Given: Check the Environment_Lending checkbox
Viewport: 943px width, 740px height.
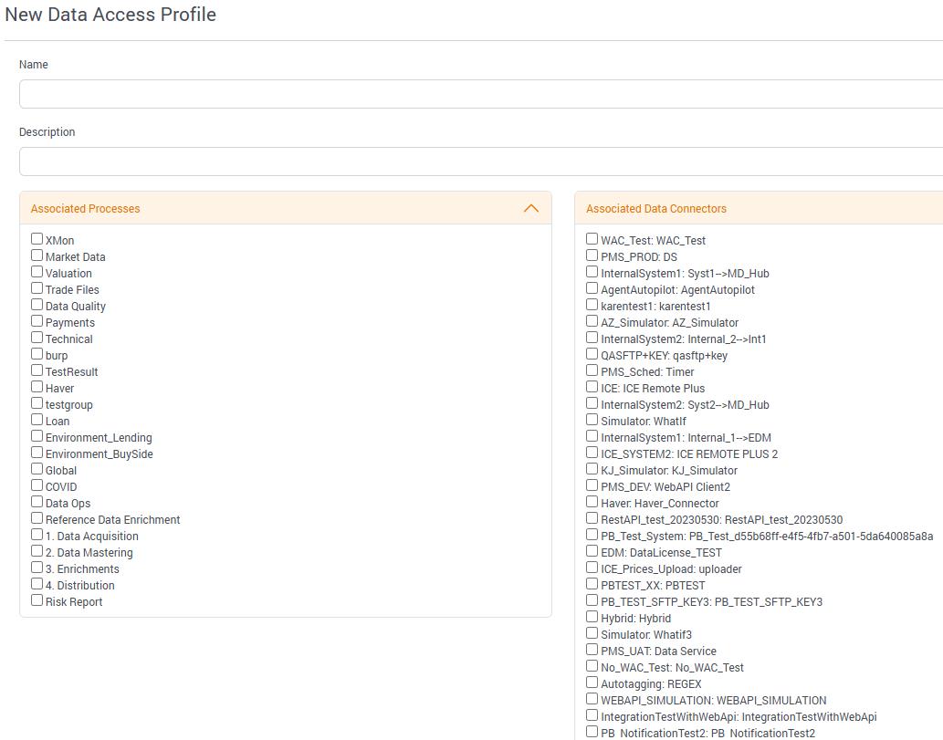Looking at the screenshot, I should 37,436.
